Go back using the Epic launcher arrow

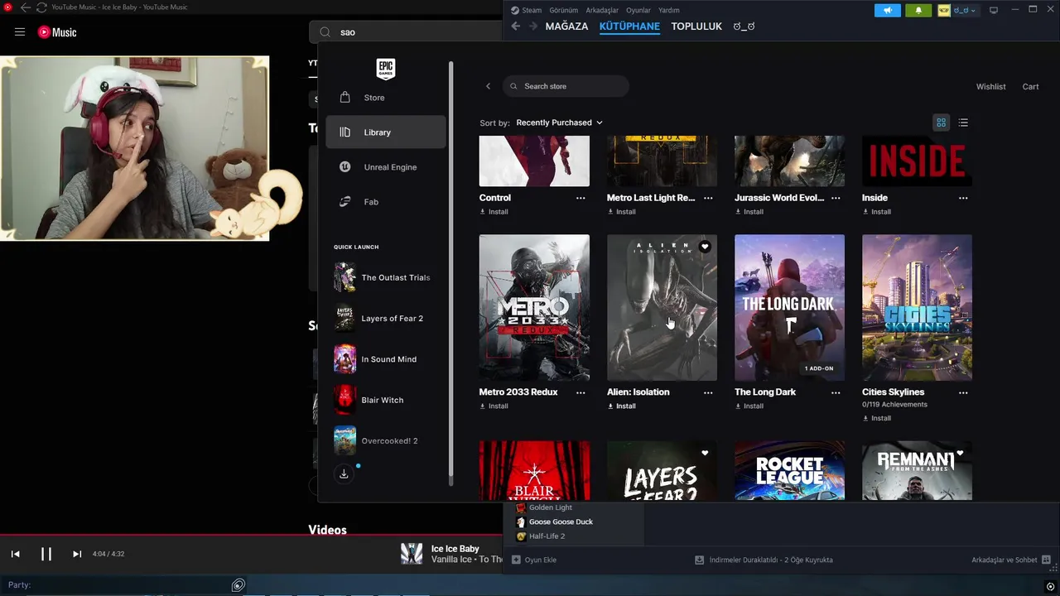[x=488, y=86]
